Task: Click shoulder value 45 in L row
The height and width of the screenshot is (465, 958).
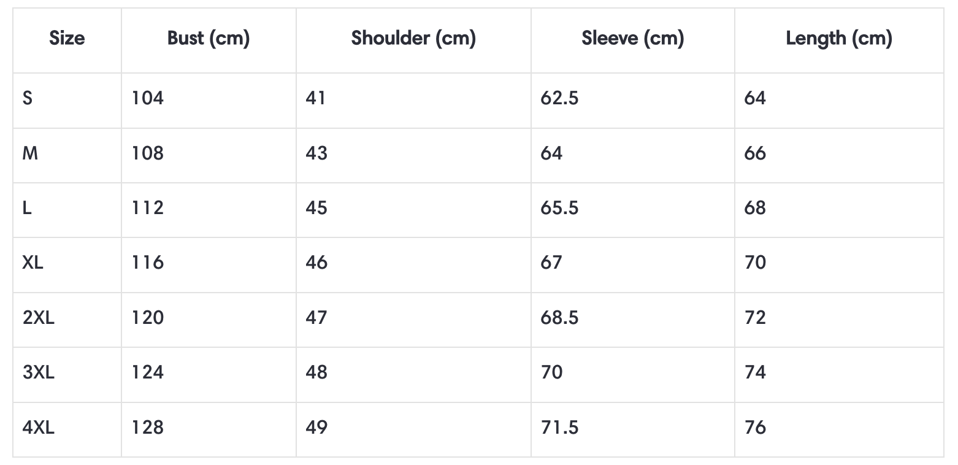Action: [316, 208]
